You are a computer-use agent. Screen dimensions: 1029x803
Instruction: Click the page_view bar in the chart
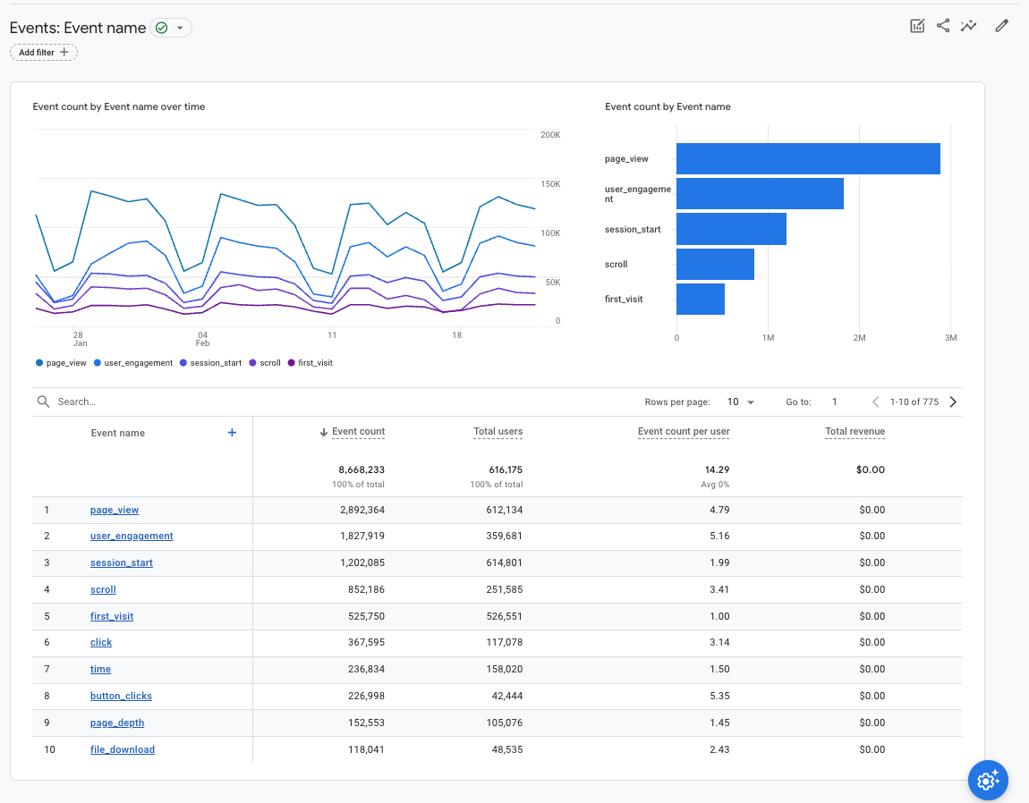pyautogui.click(x=805, y=158)
